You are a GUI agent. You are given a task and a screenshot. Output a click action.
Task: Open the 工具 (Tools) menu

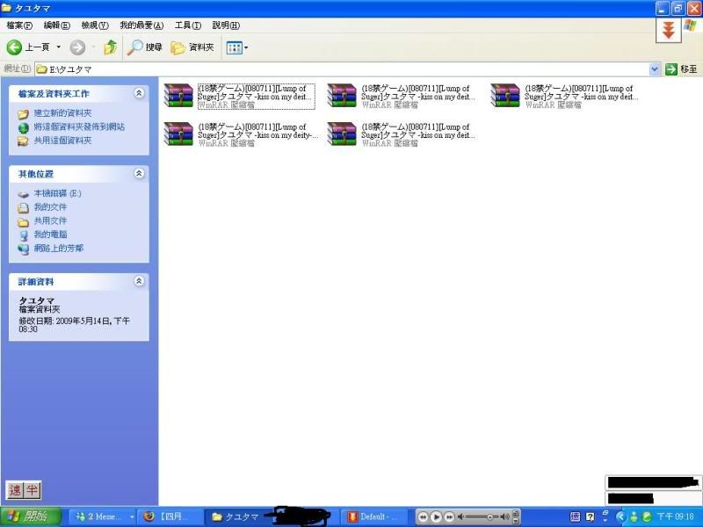tap(187, 25)
